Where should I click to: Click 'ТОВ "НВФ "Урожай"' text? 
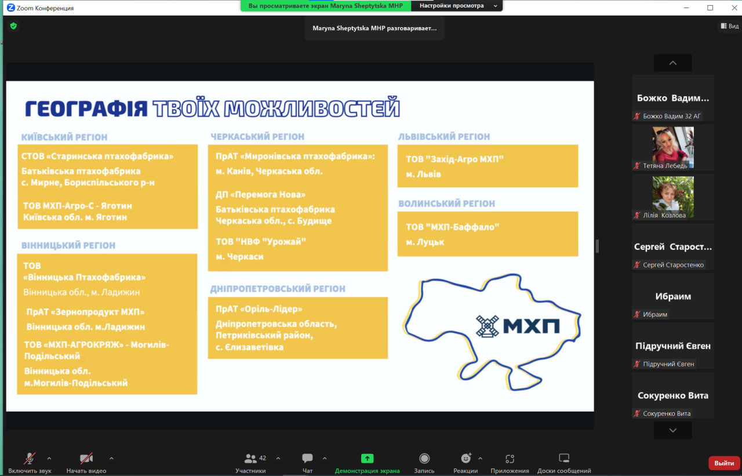[x=261, y=241]
